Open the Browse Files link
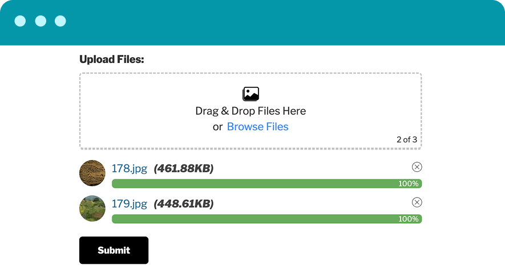 [x=258, y=127]
